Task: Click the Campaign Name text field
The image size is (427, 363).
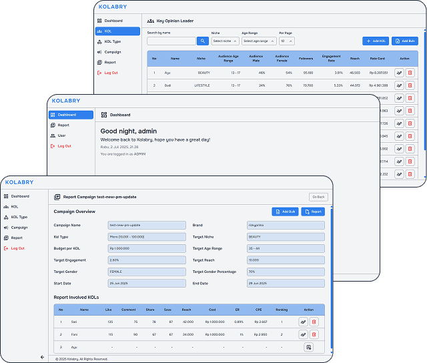Action: click(x=147, y=225)
